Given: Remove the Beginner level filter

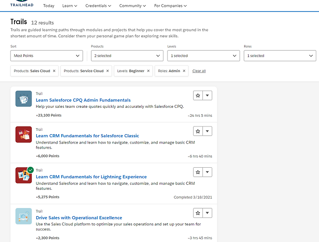Looking at the screenshot, I should tap(148, 71).
